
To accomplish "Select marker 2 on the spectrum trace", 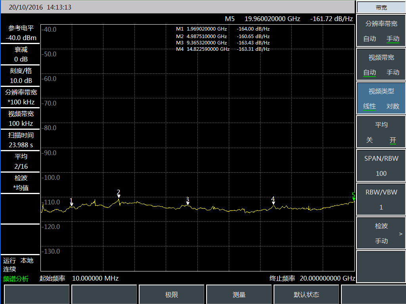I will (119, 196).
